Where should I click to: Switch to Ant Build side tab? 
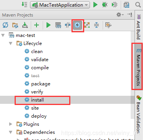coord(138,27)
